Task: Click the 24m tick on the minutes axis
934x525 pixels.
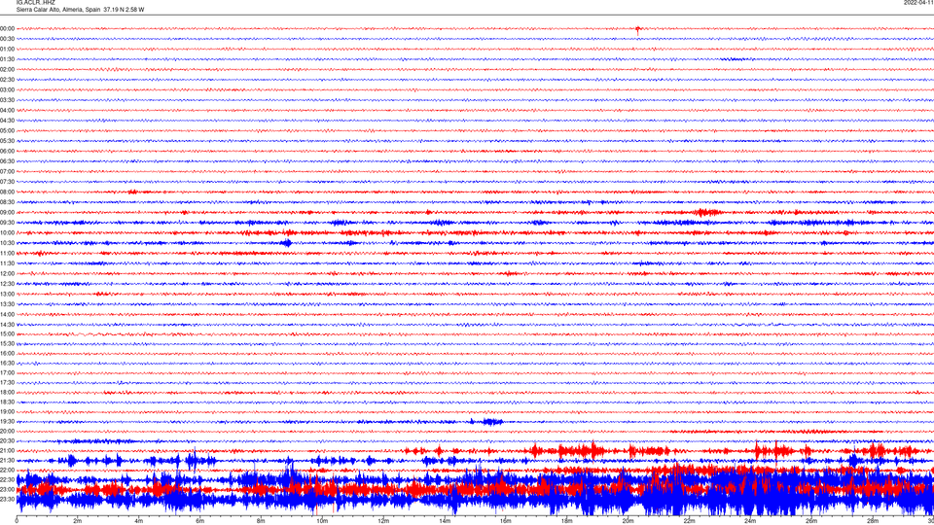Action: click(x=750, y=521)
